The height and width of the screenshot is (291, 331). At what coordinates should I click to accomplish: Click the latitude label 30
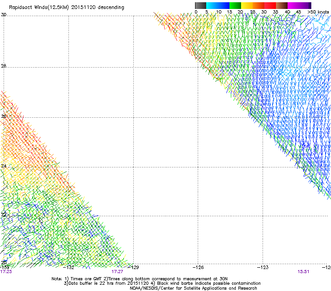pos(4,15)
